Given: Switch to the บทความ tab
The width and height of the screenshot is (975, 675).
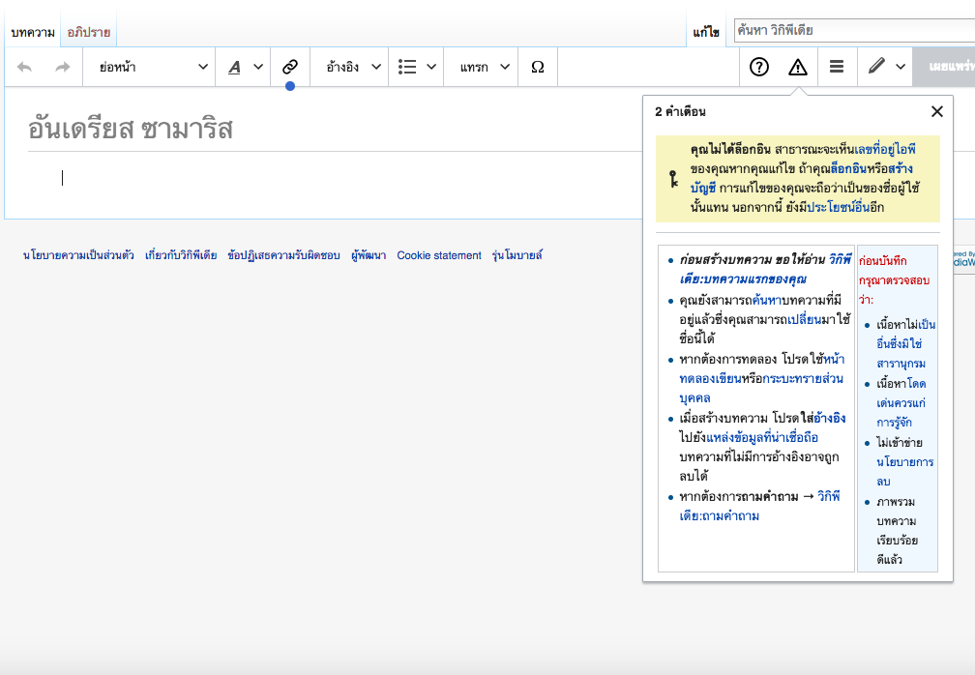Looking at the screenshot, I should pyautogui.click(x=33, y=32).
